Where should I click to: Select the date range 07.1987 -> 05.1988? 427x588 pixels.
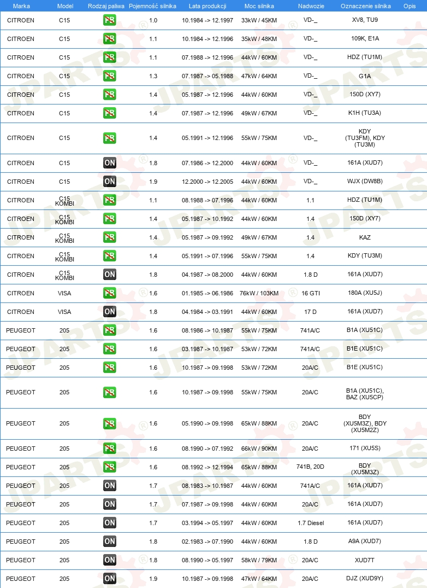pyautogui.click(x=207, y=76)
